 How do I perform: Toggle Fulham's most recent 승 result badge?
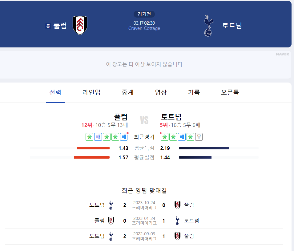click(115, 137)
